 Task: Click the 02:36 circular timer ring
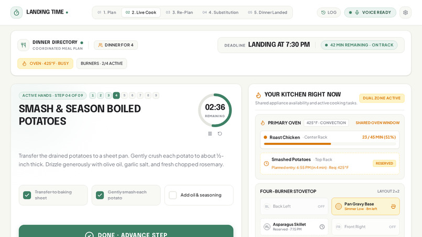point(215,110)
